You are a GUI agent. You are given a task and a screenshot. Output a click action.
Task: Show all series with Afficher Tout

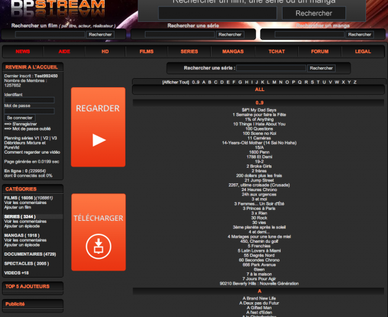[x=175, y=82]
